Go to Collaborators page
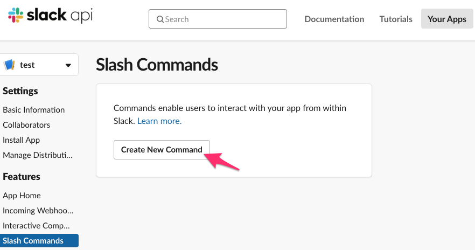The image size is (475, 250). [x=26, y=125]
